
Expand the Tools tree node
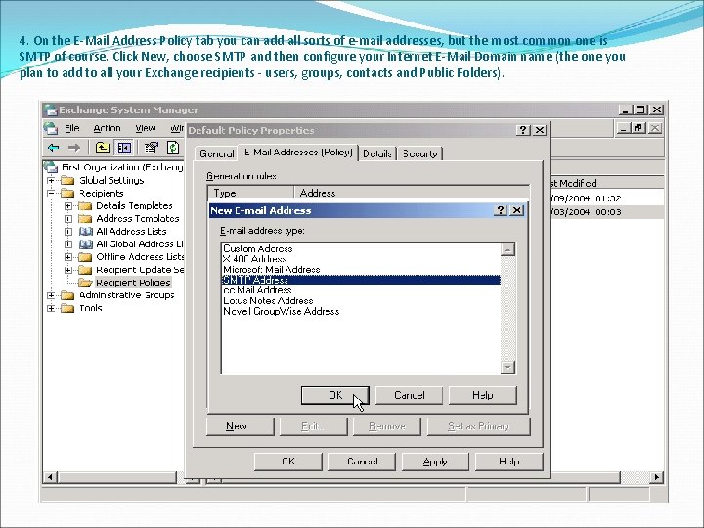51,308
